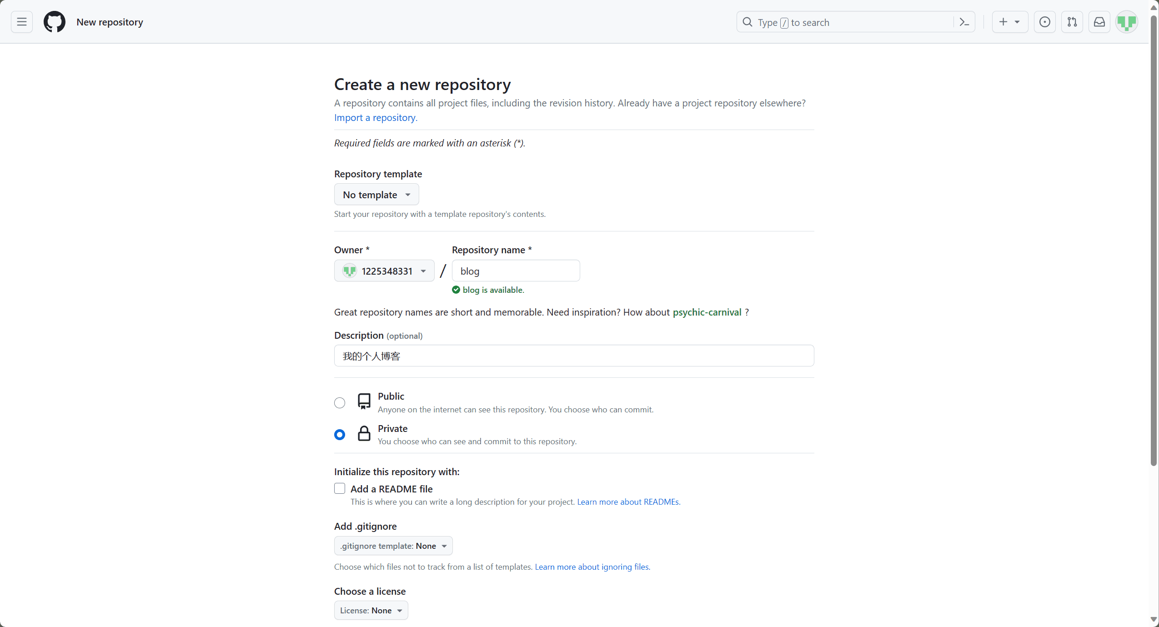Click Learn more about ignoring files
The height and width of the screenshot is (627, 1159).
tap(592, 567)
